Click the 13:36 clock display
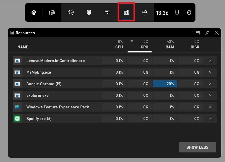225x162 pixels. coord(162,13)
